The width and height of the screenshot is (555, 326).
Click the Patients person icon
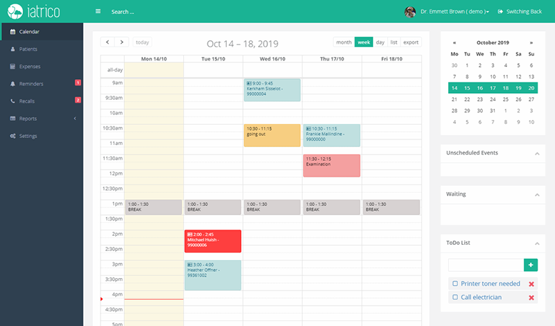tap(12, 49)
